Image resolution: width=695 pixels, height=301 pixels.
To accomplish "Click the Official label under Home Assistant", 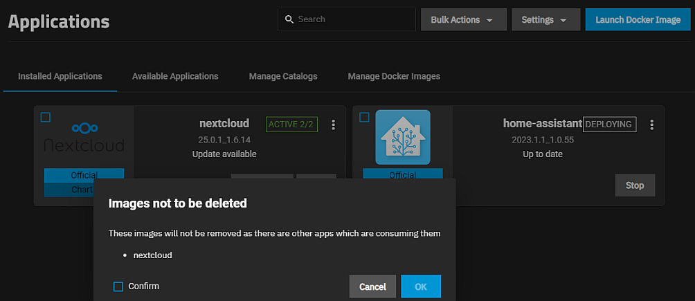I will [x=403, y=174].
